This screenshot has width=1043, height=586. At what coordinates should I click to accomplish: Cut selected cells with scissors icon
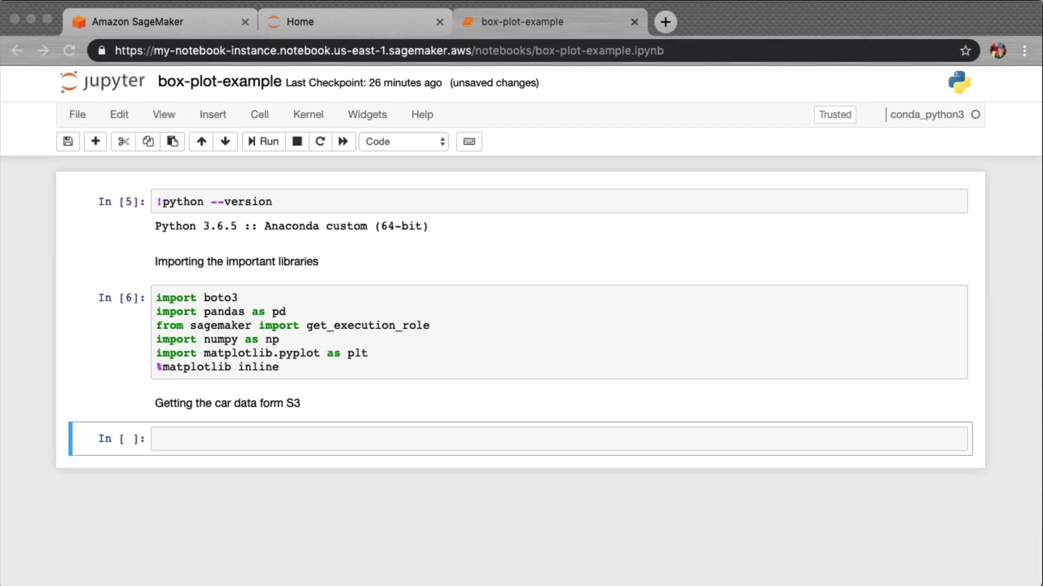tap(123, 142)
